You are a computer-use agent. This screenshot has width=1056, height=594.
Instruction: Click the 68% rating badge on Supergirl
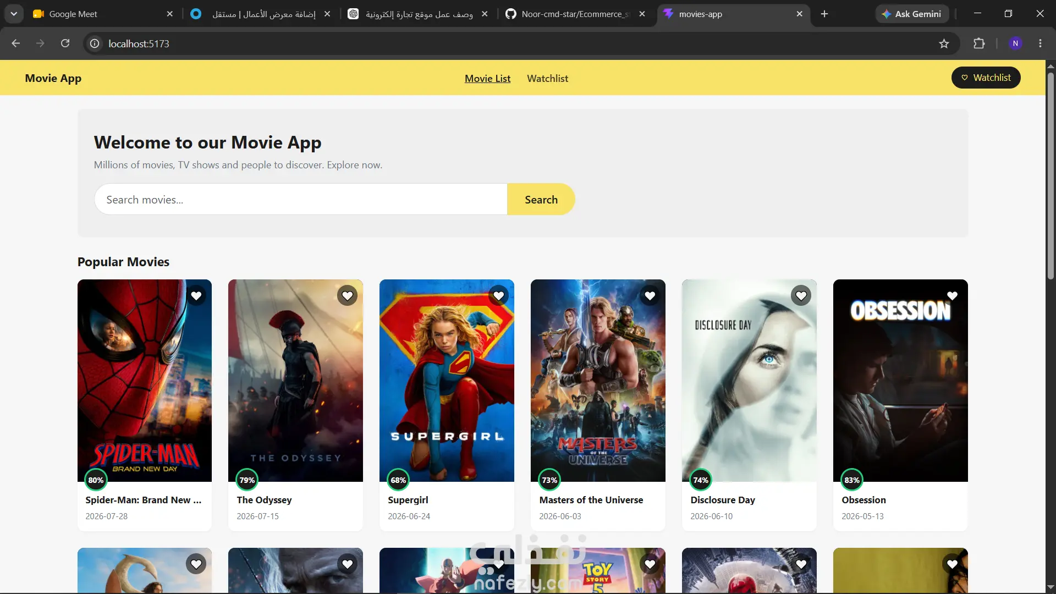[x=398, y=480]
